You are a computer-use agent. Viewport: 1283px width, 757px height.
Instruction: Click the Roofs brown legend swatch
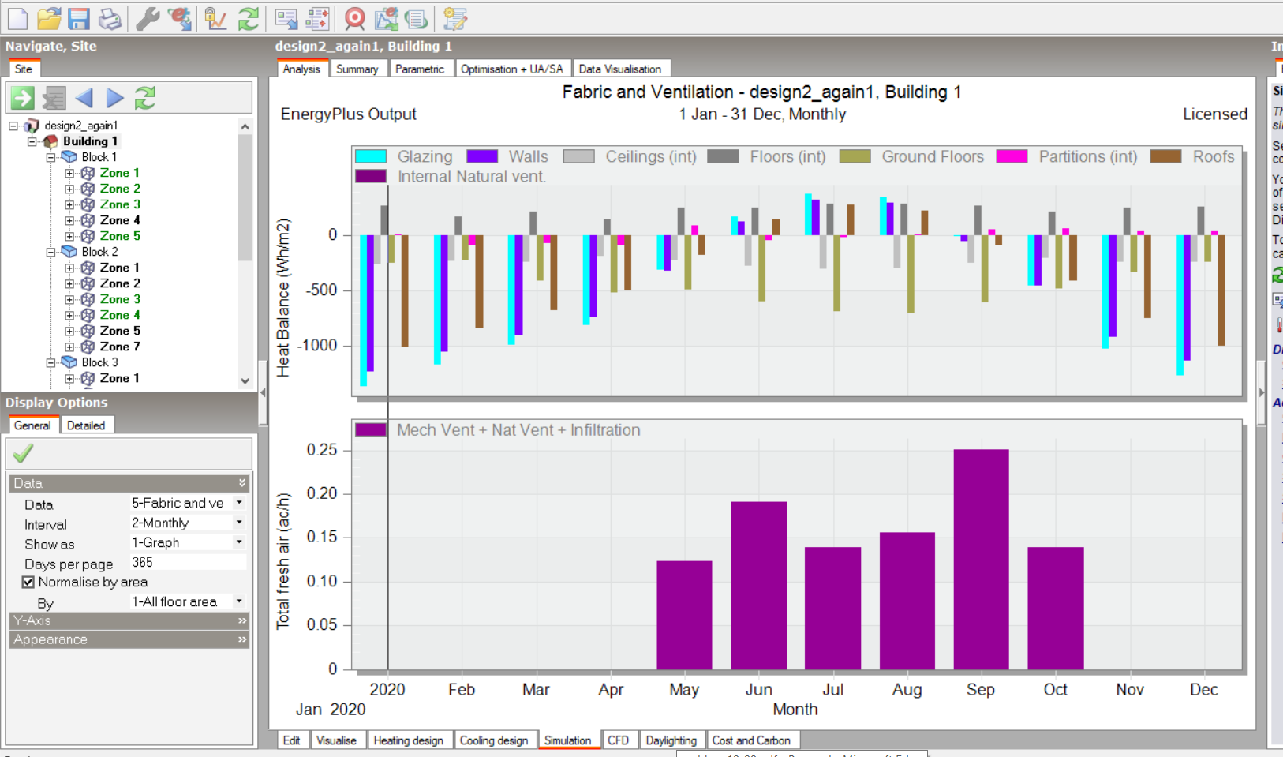(x=1166, y=156)
